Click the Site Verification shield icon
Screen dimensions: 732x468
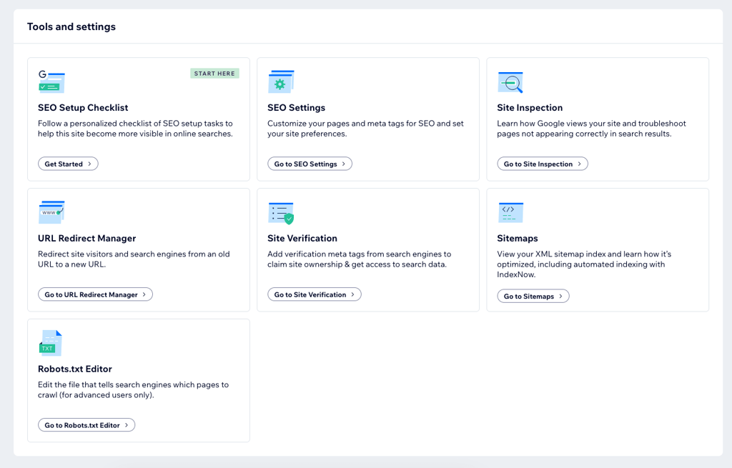281,213
